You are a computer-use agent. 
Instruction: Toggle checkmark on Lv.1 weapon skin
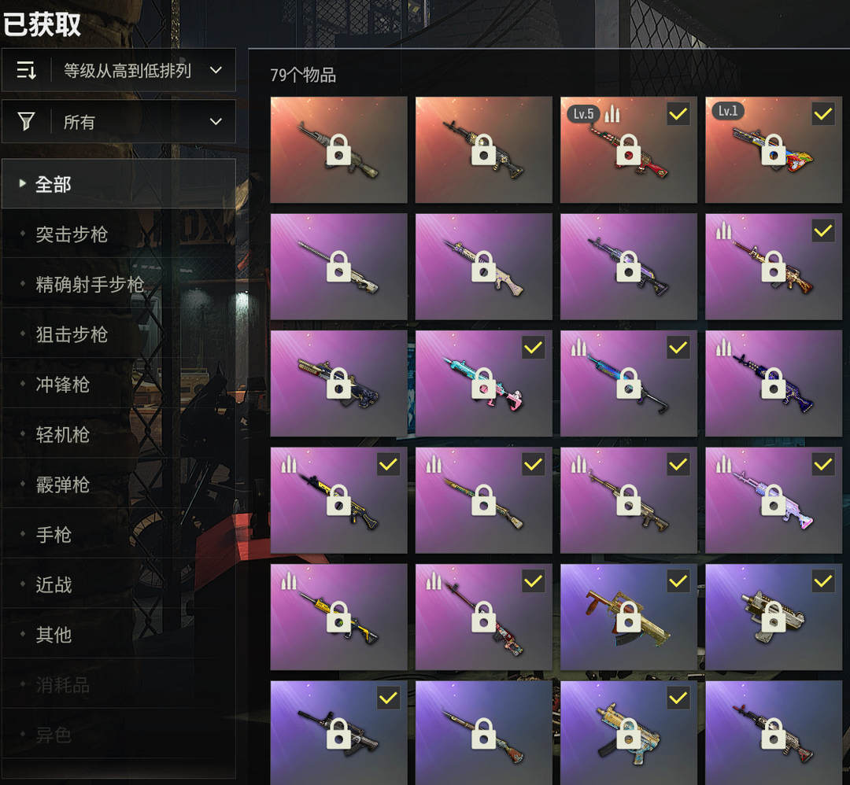(823, 114)
